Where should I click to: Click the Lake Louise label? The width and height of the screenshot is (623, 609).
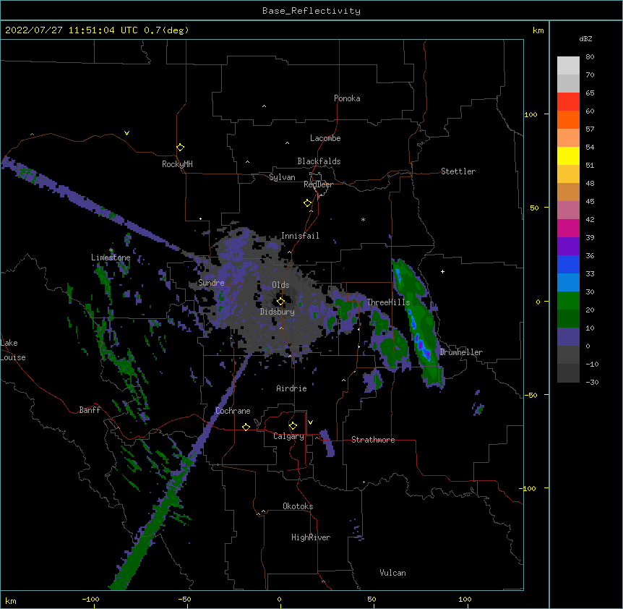13,350
